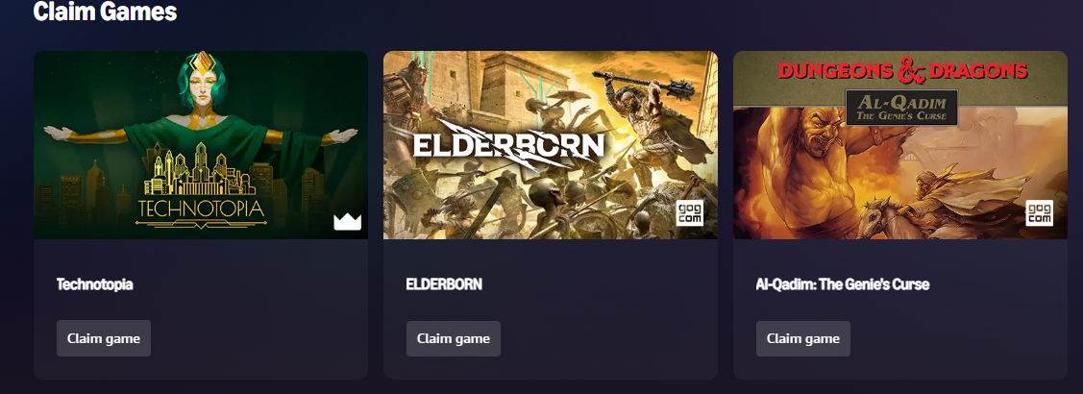Click the Claim Games section heading
Viewport: 1083px width, 394px height.
105,12
